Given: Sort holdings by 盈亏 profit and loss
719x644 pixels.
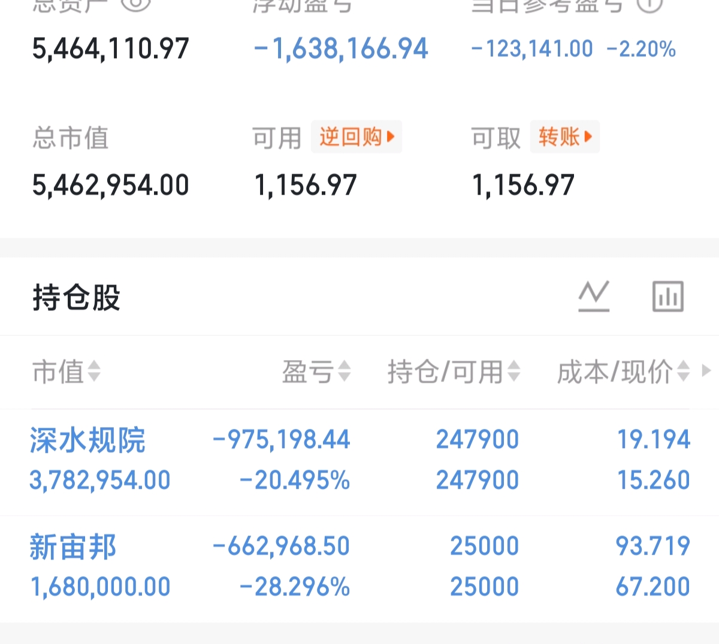Looking at the screenshot, I should pos(316,371).
